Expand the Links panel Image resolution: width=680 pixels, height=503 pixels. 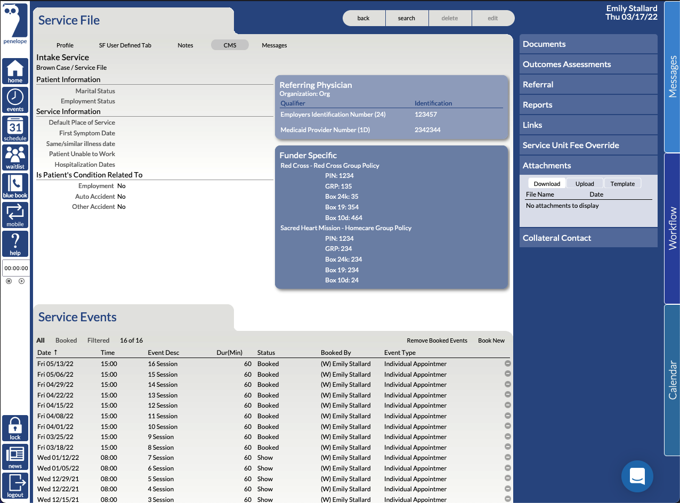tap(588, 125)
